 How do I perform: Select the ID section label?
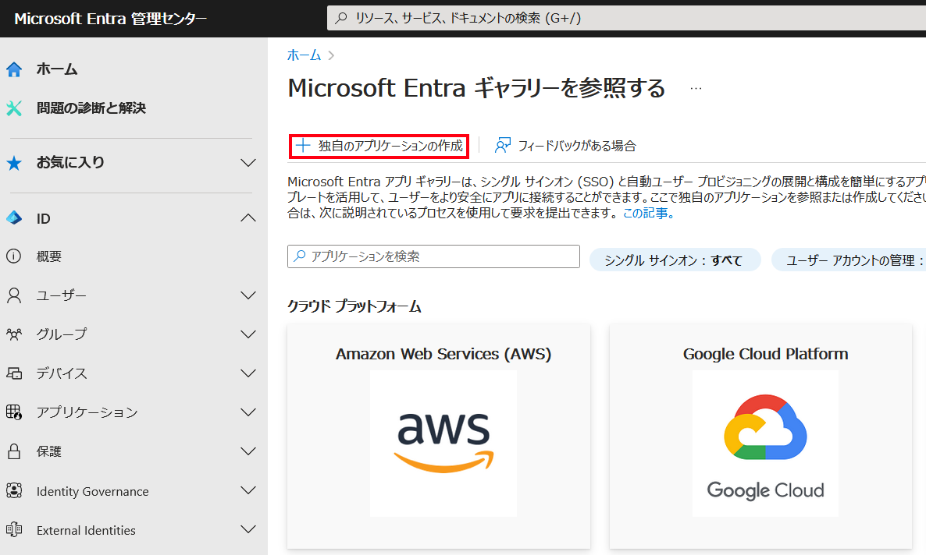tap(43, 219)
